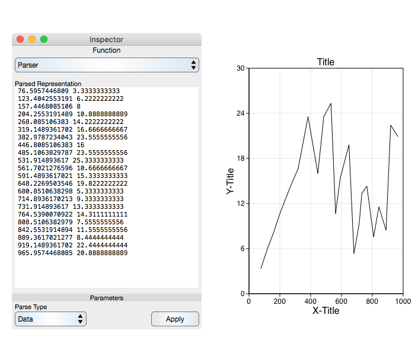Select row 123.4042553191 6.2222222222
The height and width of the screenshot is (356, 415).
(x=71, y=98)
